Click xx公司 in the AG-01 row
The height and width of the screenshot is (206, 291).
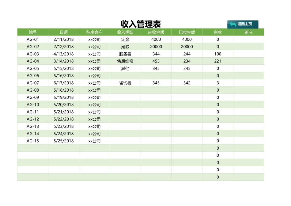coord(94,39)
